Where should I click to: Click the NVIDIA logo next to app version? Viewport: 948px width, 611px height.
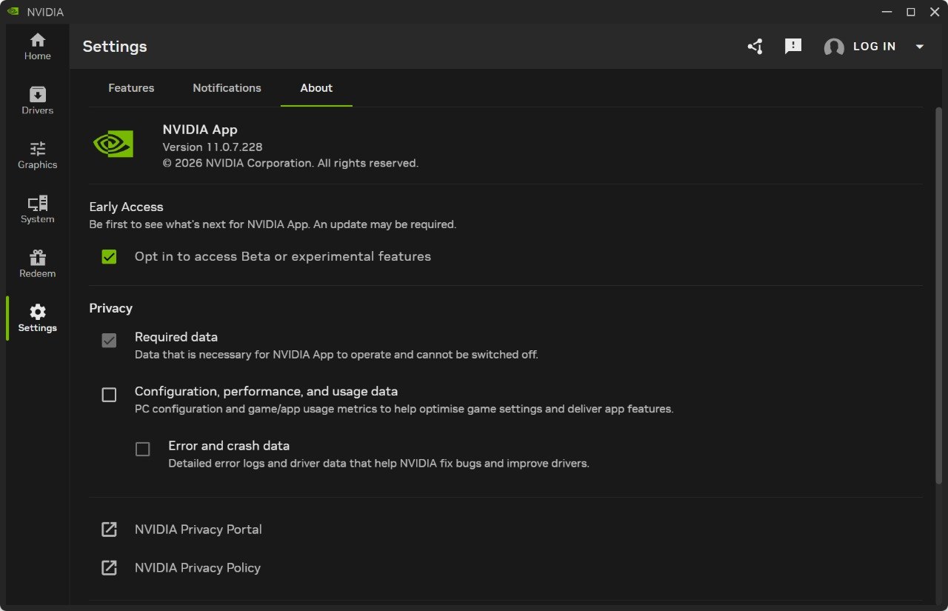(x=113, y=143)
